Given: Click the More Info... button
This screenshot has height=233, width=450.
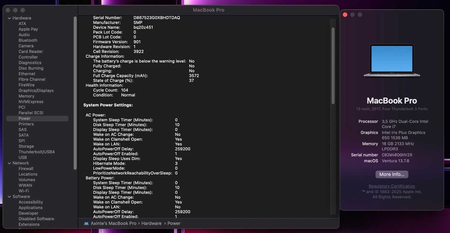Looking at the screenshot, I should tap(392, 175).
